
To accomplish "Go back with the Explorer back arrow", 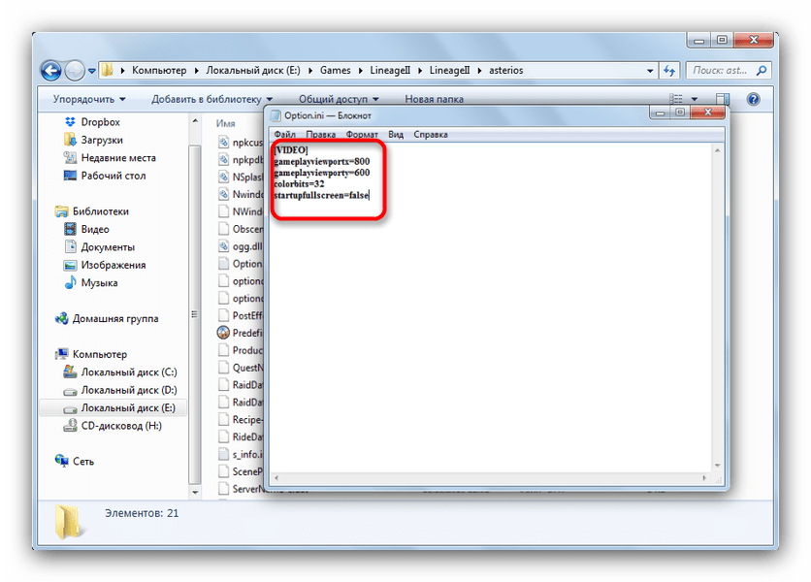I will click(x=51, y=71).
